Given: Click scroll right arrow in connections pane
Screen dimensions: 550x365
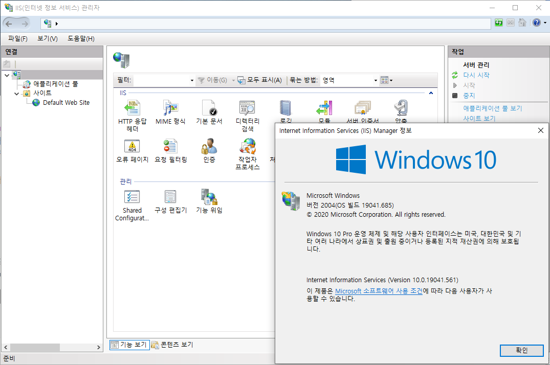Looking at the screenshot, I should coord(99,347).
